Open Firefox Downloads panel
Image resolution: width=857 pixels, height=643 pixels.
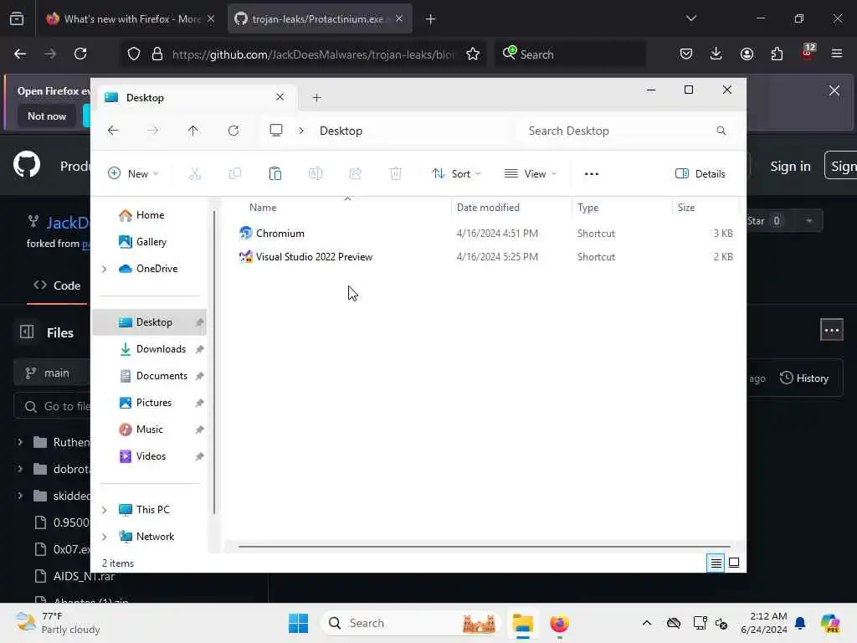[716, 54]
